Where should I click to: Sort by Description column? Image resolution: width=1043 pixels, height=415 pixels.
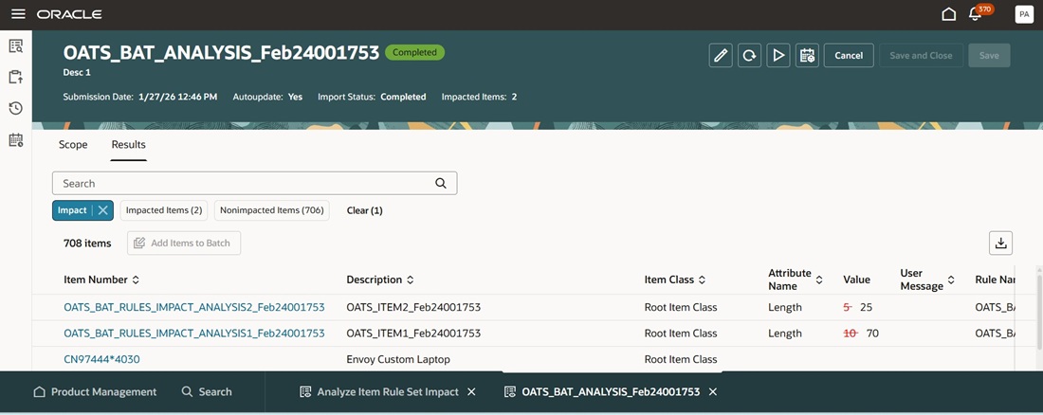(411, 280)
